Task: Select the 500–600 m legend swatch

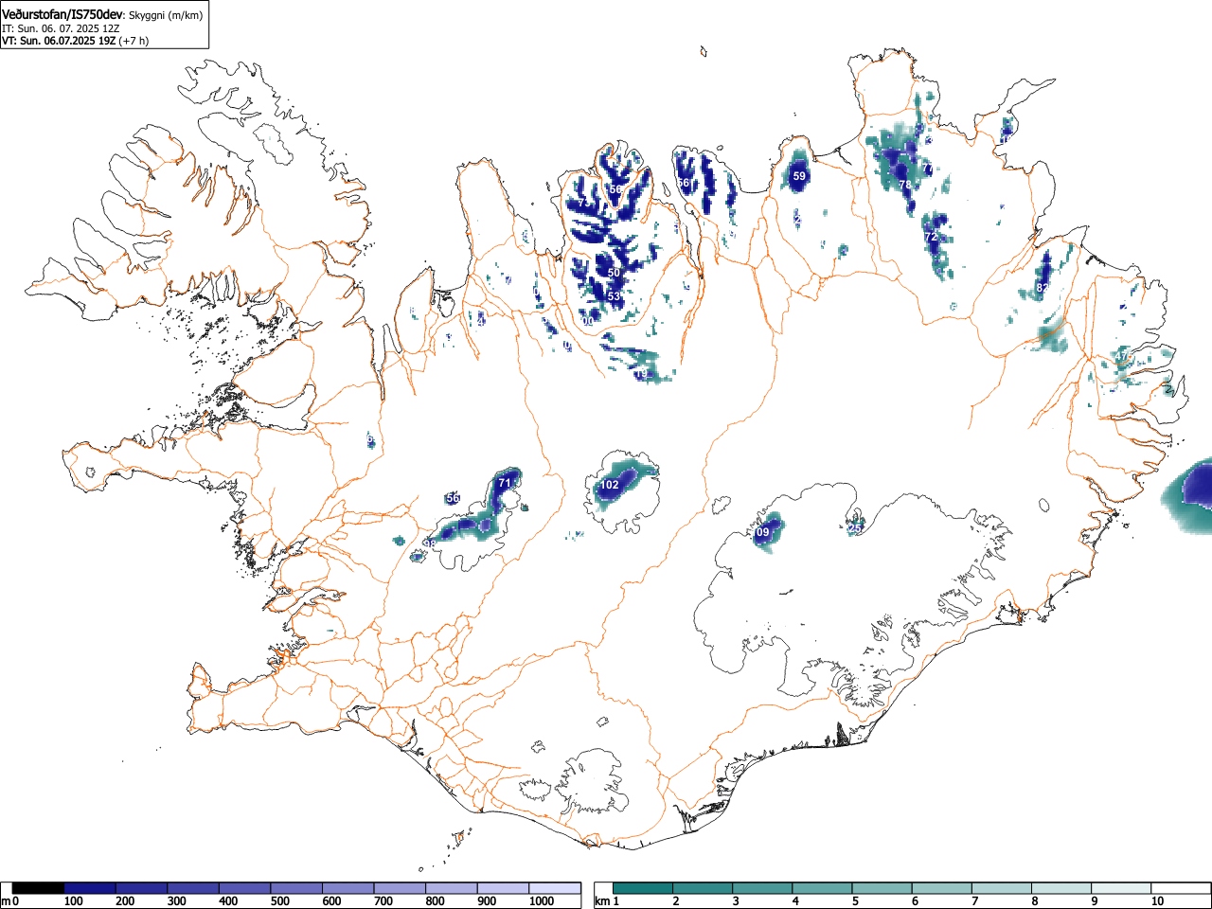Action: click(296, 888)
